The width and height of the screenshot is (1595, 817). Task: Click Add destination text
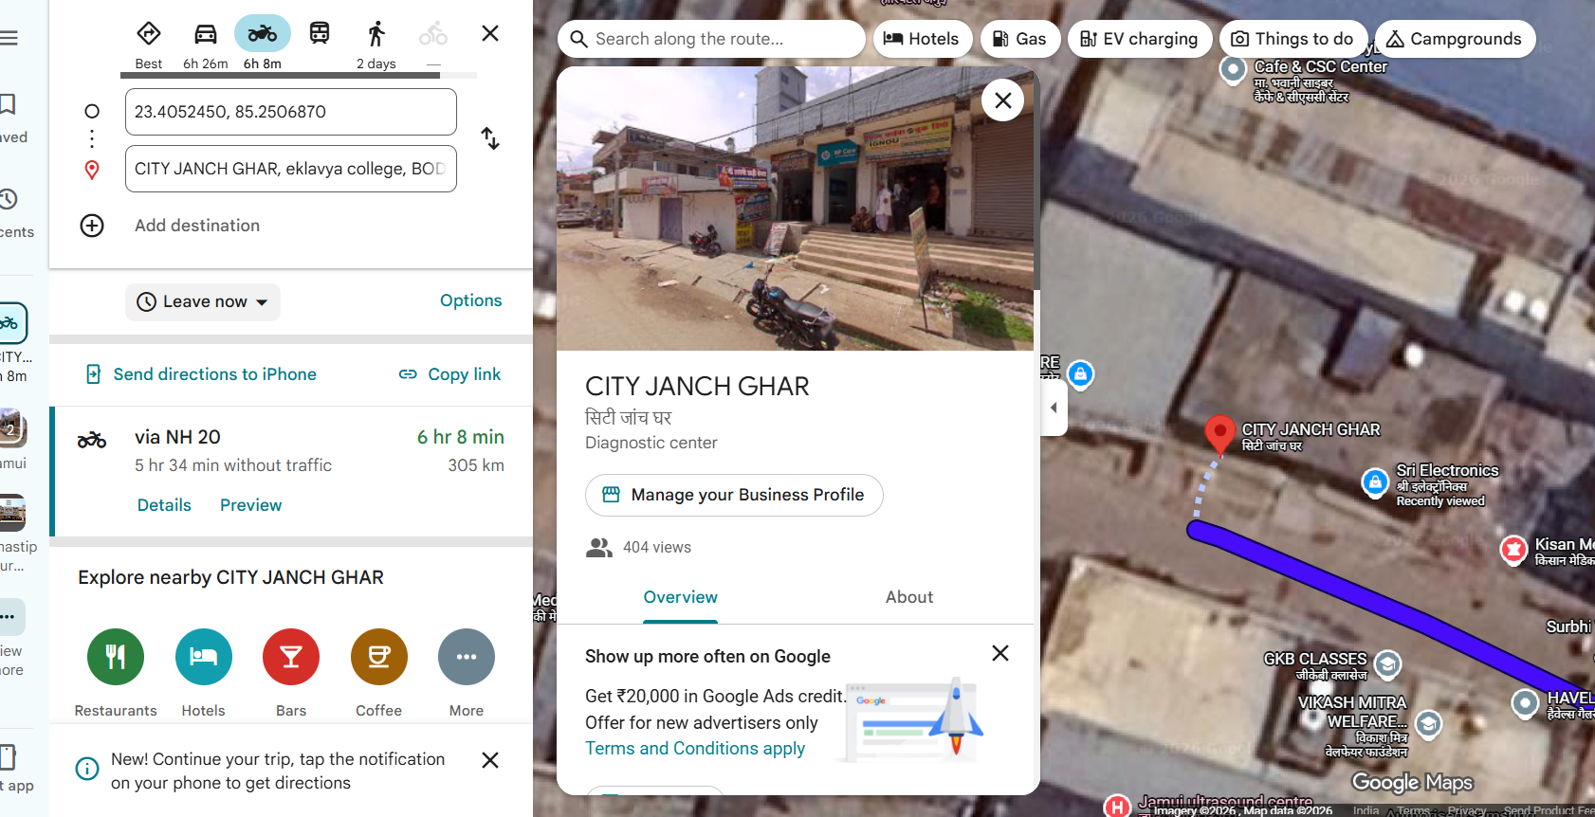[197, 226]
